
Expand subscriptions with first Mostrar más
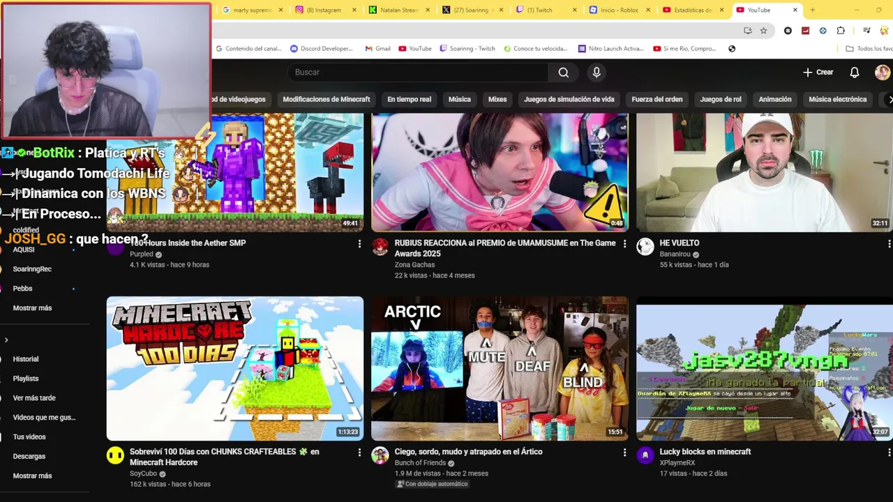[32, 308]
